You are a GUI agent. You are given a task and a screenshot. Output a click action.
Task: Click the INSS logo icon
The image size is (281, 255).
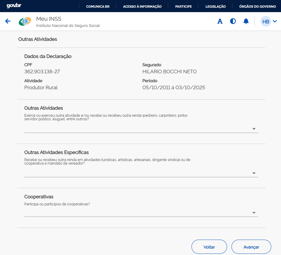click(25, 22)
